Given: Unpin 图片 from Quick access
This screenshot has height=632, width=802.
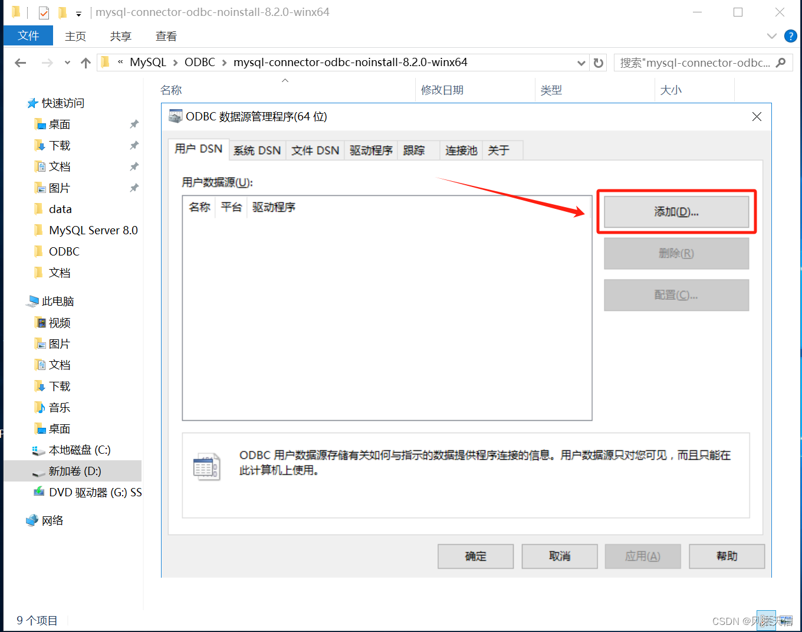Looking at the screenshot, I should [x=134, y=188].
